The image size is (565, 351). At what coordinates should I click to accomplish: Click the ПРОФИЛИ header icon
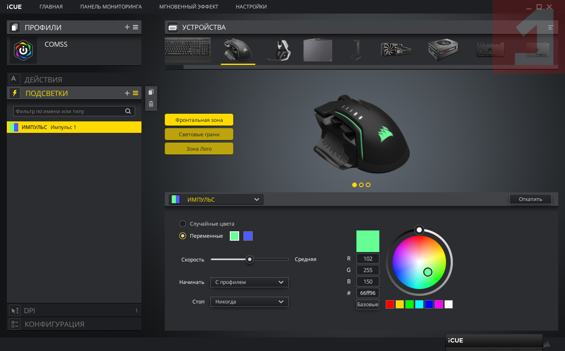(15, 28)
